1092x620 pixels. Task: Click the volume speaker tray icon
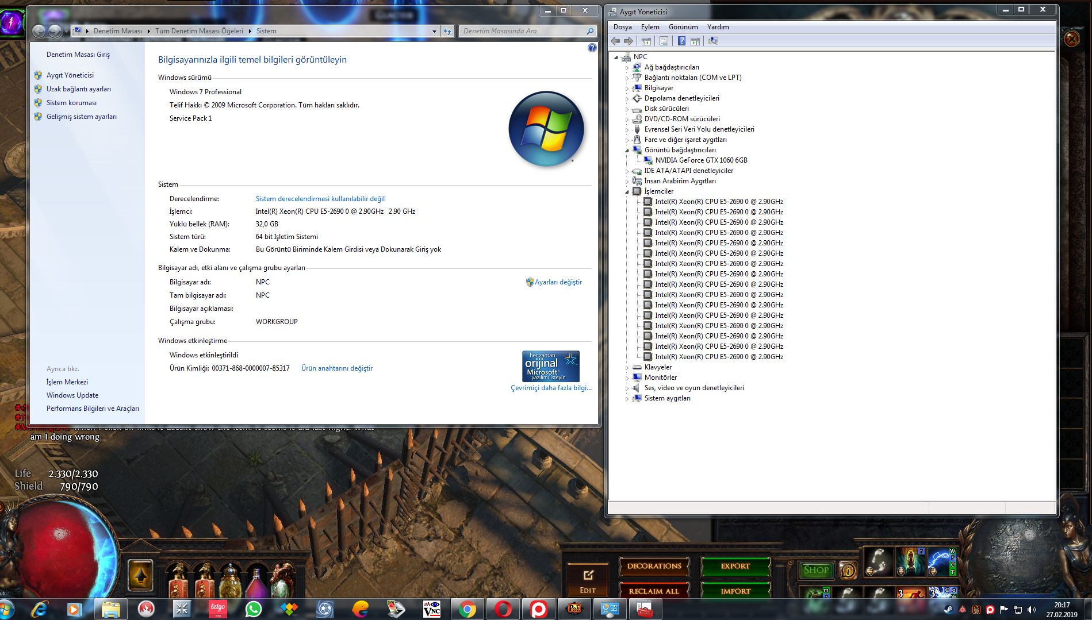pyautogui.click(x=1032, y=610)
